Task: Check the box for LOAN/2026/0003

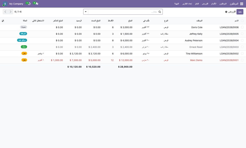Action: pos(242,47)
